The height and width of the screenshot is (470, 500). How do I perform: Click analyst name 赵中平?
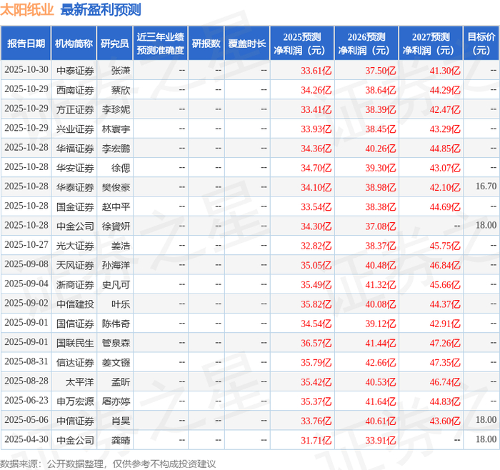tap(116, 206)
